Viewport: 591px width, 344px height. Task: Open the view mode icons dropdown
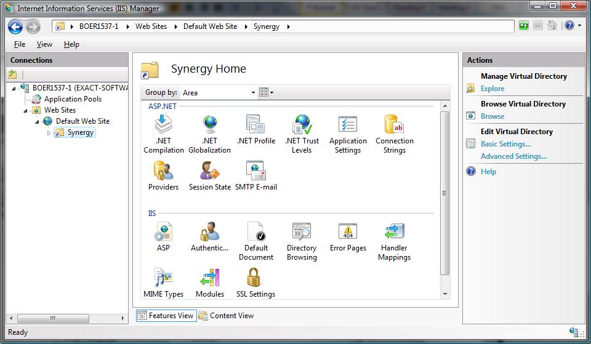tap(266, 93)
